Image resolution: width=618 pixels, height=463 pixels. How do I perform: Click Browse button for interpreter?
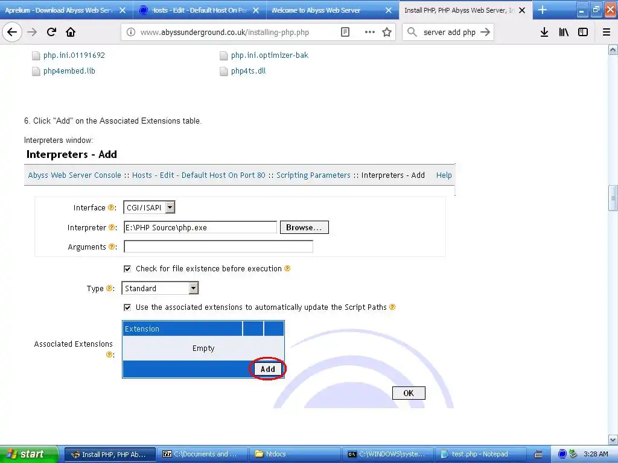304,227
